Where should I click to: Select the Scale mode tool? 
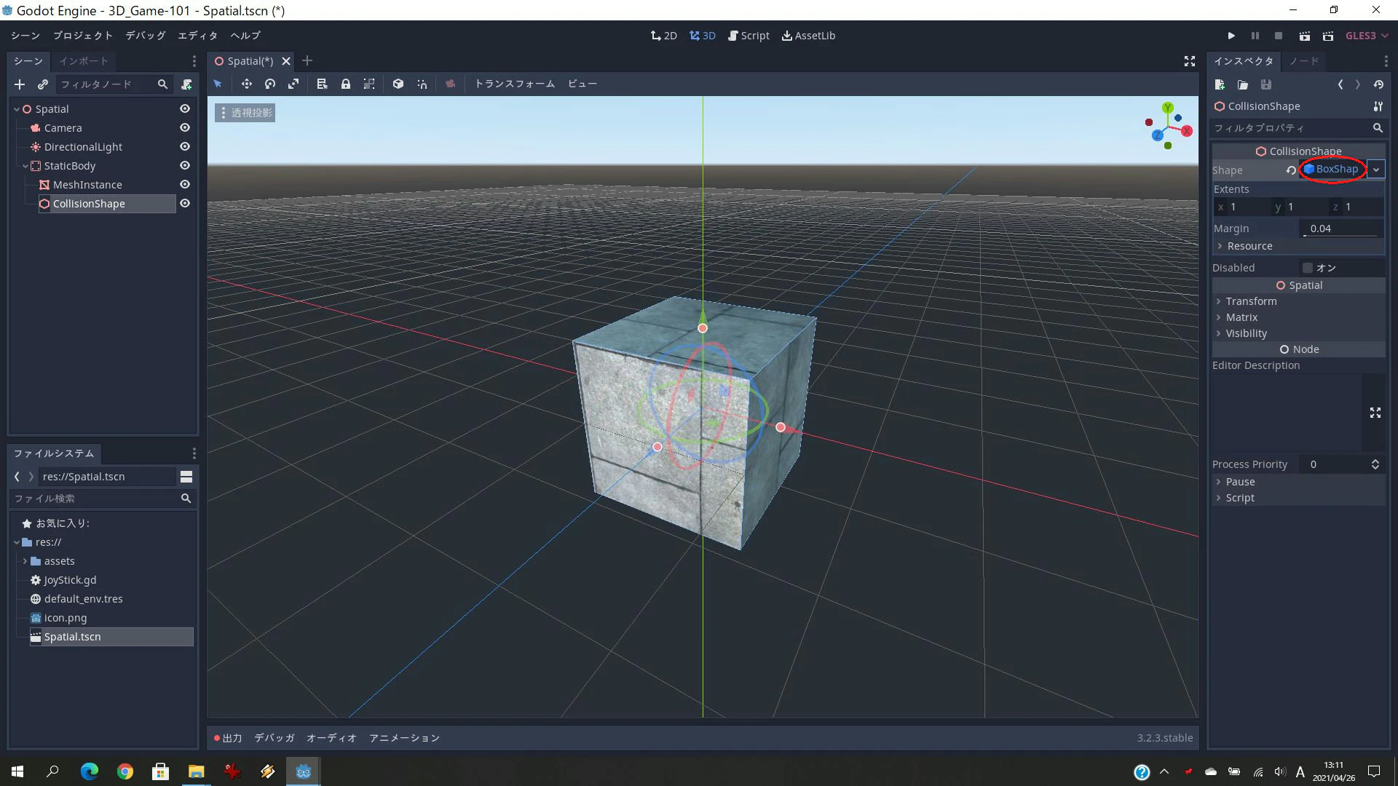(293, 84)
